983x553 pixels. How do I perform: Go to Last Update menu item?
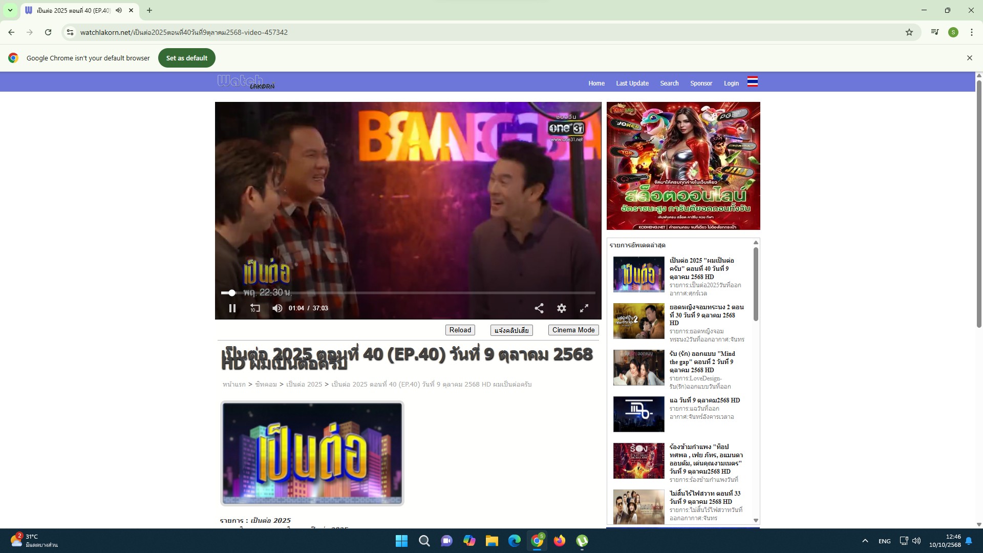(632, 83)
